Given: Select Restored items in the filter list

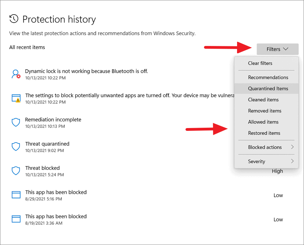Looking at the screenshot, I should coord(264,133).
